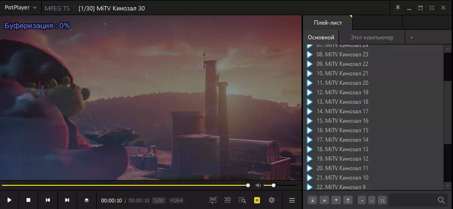The image size is (453, 209).
Task: Mute audio with the speaker icon
Action: coord(258,185)
